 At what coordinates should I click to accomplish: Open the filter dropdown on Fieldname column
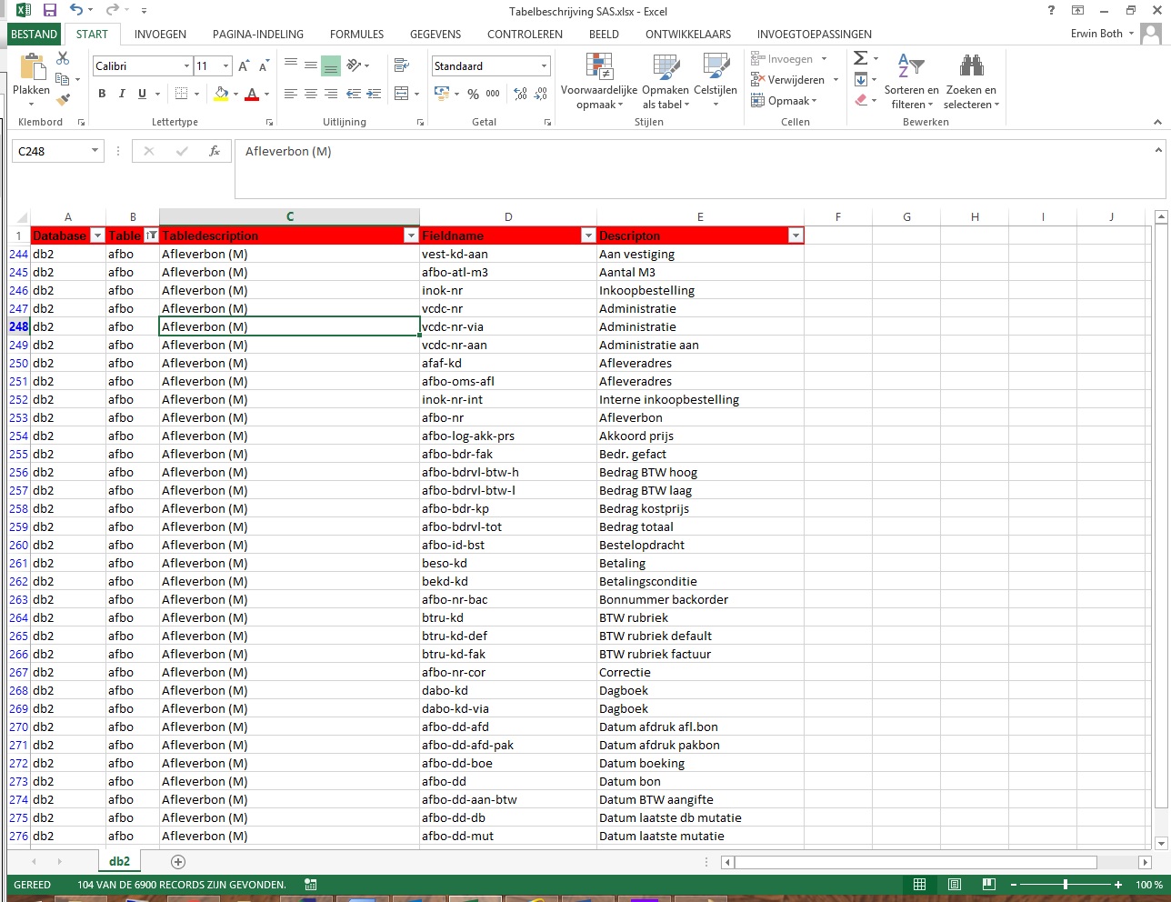coord(587,235)
